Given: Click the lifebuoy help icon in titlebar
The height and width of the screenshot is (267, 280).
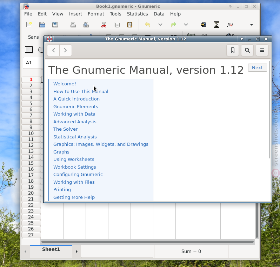Looking at the screenshot, I should point(49,39).
